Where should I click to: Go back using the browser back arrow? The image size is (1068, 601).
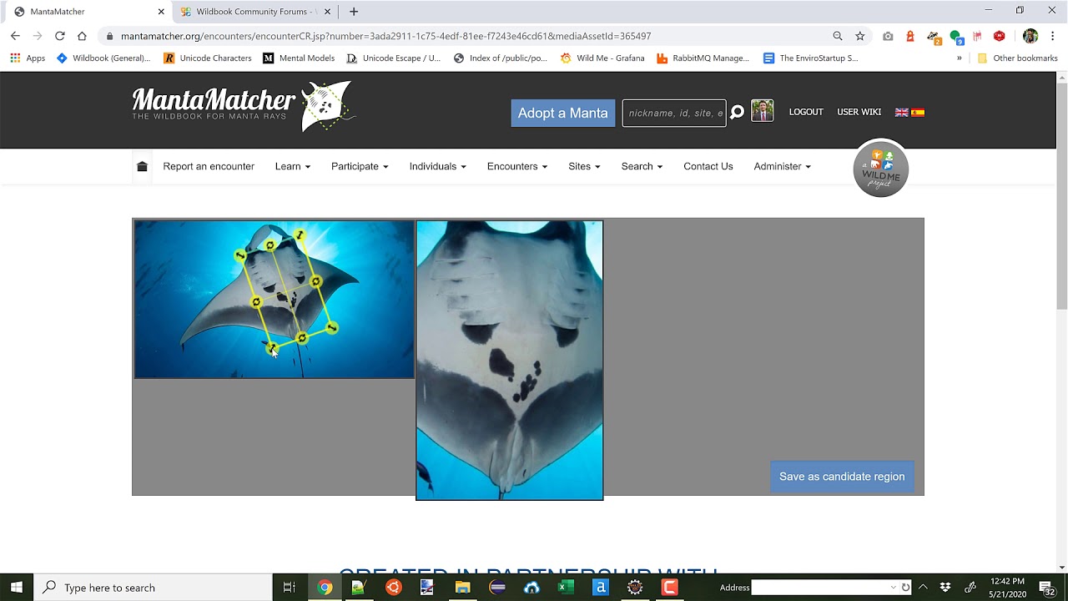[15, 36]
